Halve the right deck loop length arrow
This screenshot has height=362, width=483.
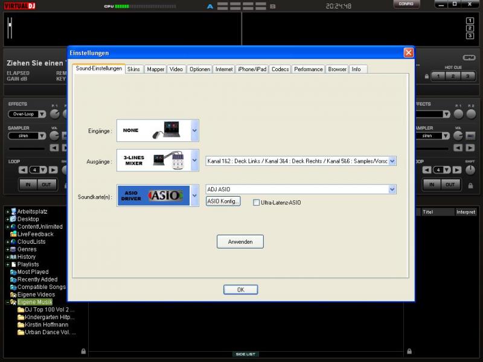tap(427, 170)
